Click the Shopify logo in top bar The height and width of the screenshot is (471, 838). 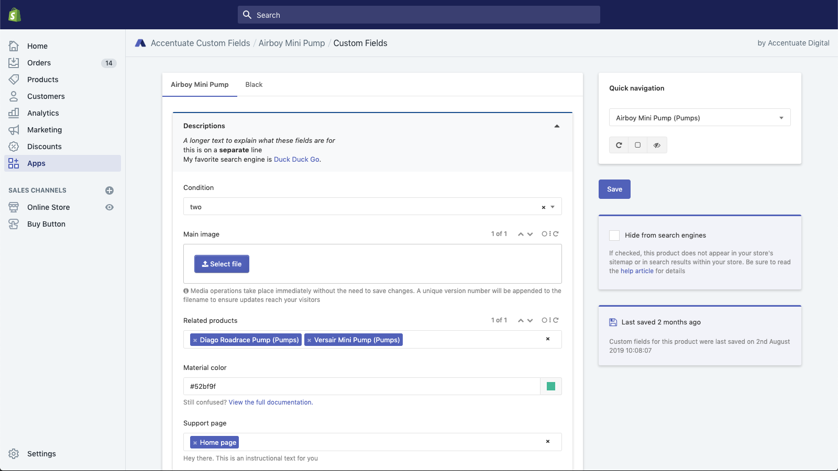pos(15,15)
